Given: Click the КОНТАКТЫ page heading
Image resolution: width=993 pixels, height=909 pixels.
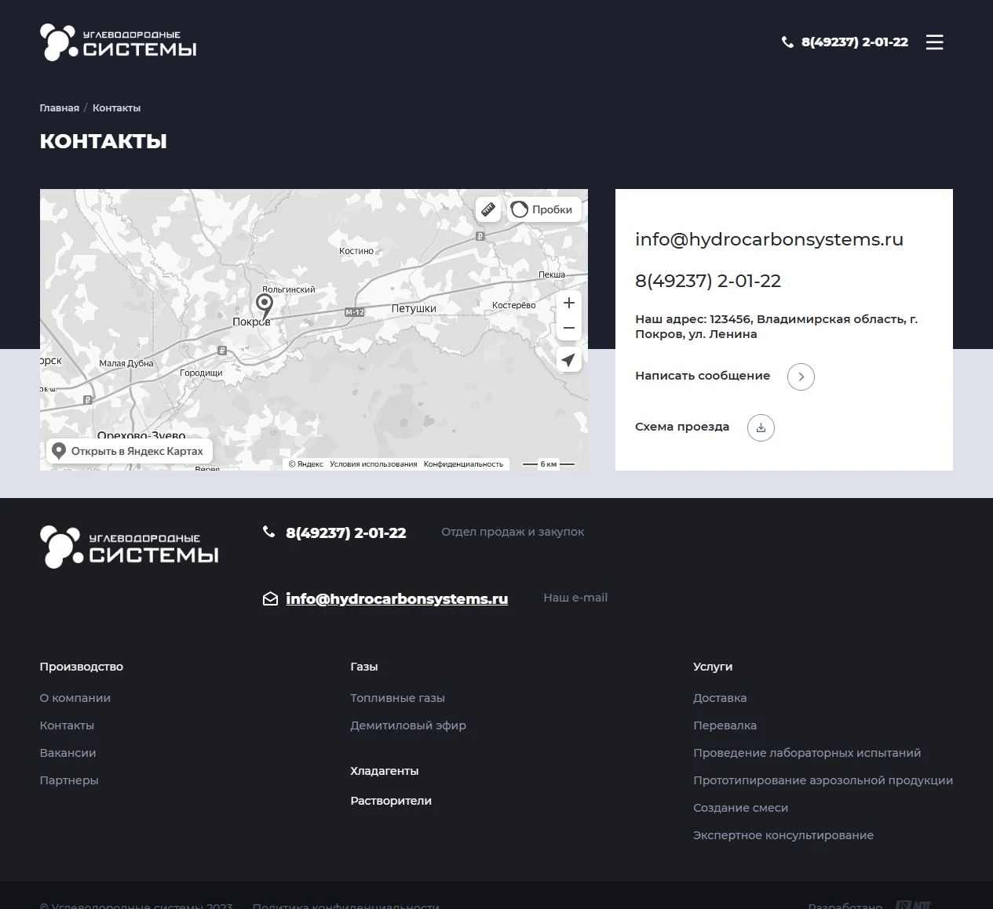Looking at the screenshot, I should [104, 141].
